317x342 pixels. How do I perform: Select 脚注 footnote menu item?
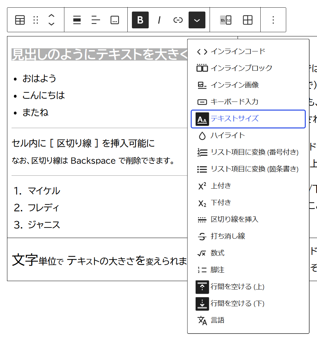click(248, 270)
